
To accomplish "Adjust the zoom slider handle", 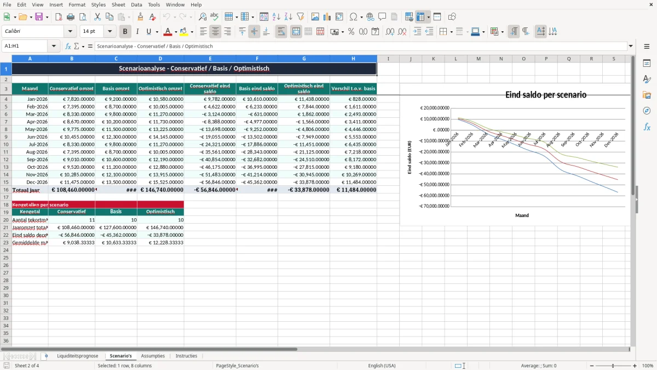I will (613, 366).
